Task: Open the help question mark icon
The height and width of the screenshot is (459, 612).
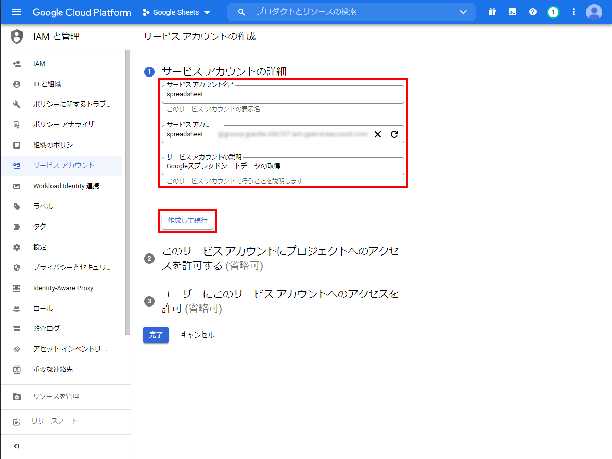Action: [x=533, y=12]
